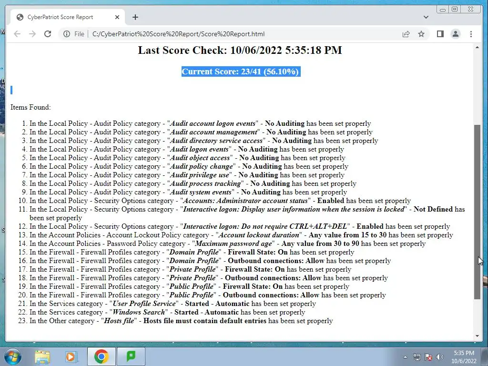This screenshot has height=366, width=488.
Task: Reload the Score Report page
Action: tap(48, 34)
